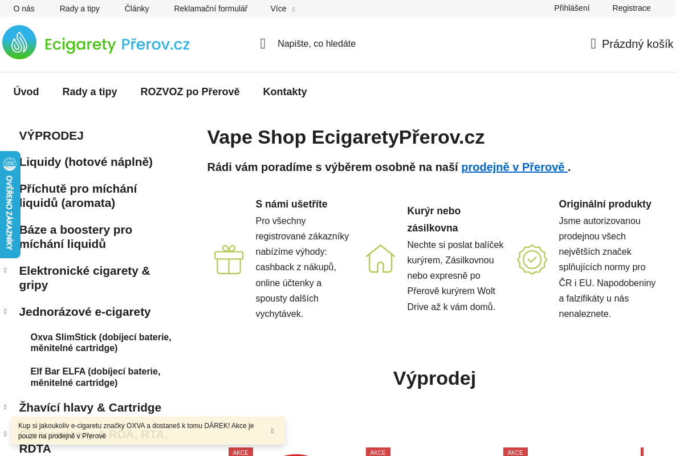684x456 pixels.
Task: Click the Kurýr nebo zásilkovna heading
Action: (434, 219)
